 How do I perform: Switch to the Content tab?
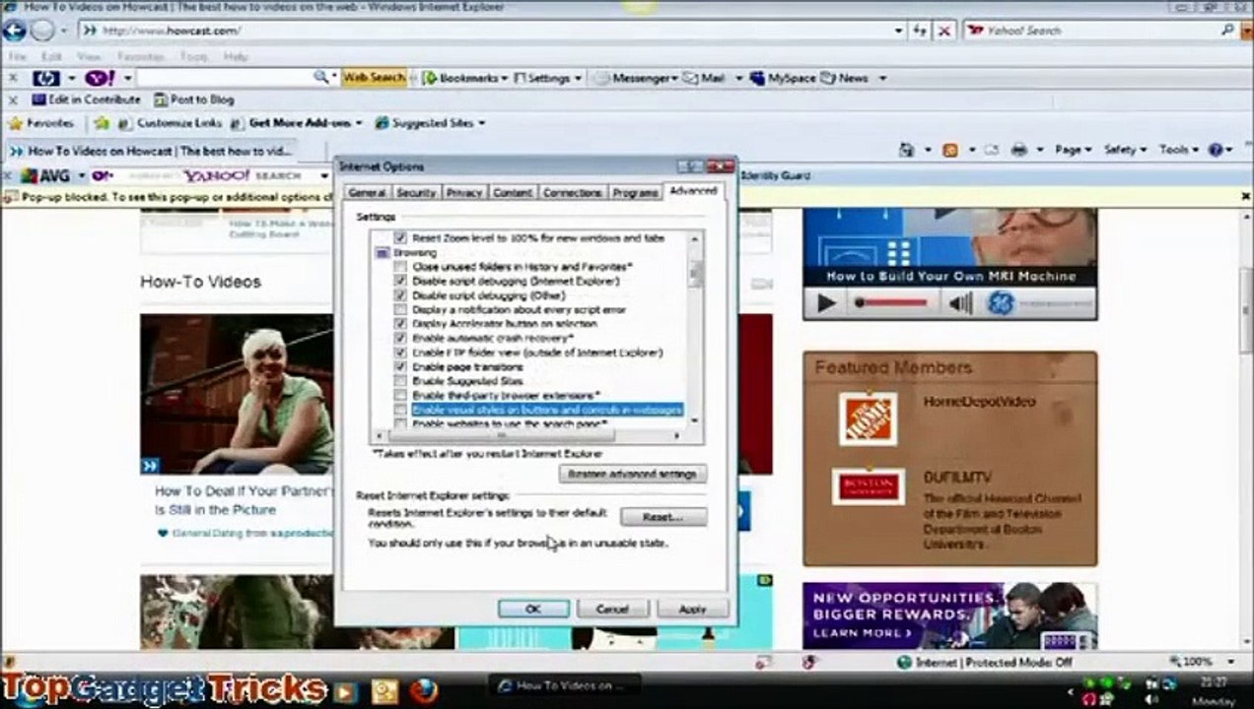513,193
